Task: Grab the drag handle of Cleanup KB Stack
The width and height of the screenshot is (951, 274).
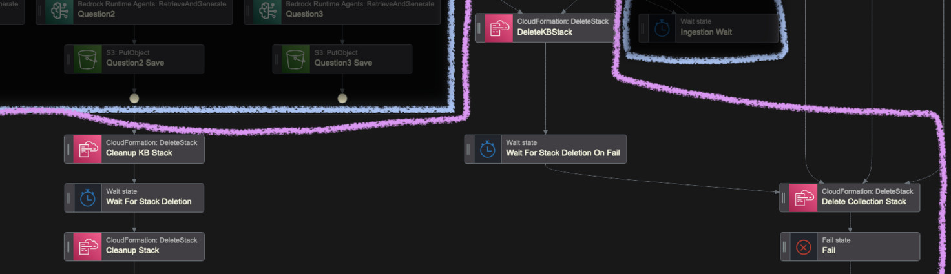Action: click(68, 149)
